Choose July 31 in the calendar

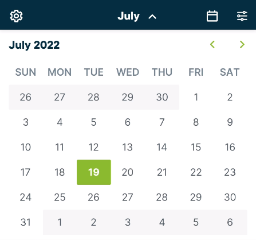coord(26,222)
